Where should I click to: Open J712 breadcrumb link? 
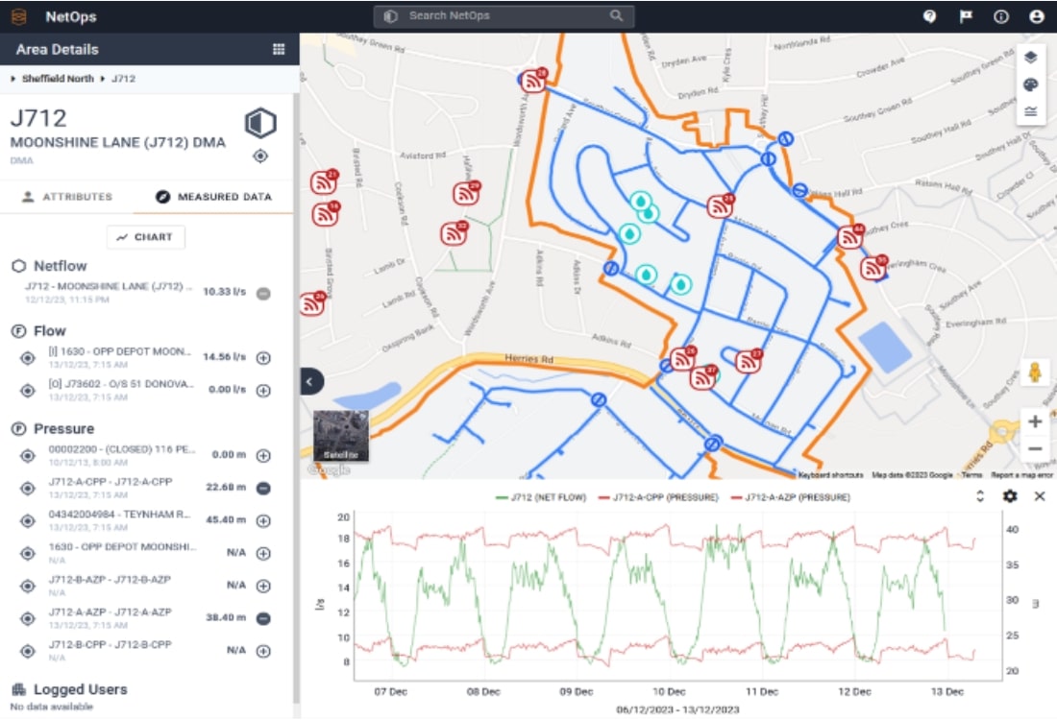coord(123,79)
